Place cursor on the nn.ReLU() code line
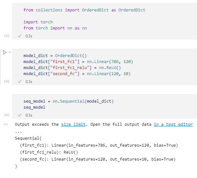197x178 pixels. (x=72, y=68)
